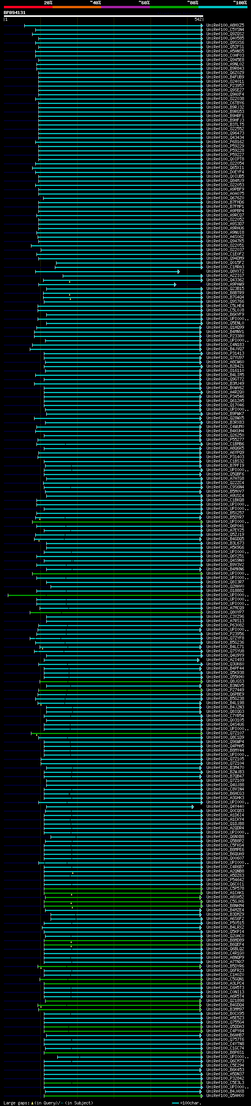Open hit UniRef100_B8P6S1
Screen dimensions: 251x1106
pos(225,1052)
